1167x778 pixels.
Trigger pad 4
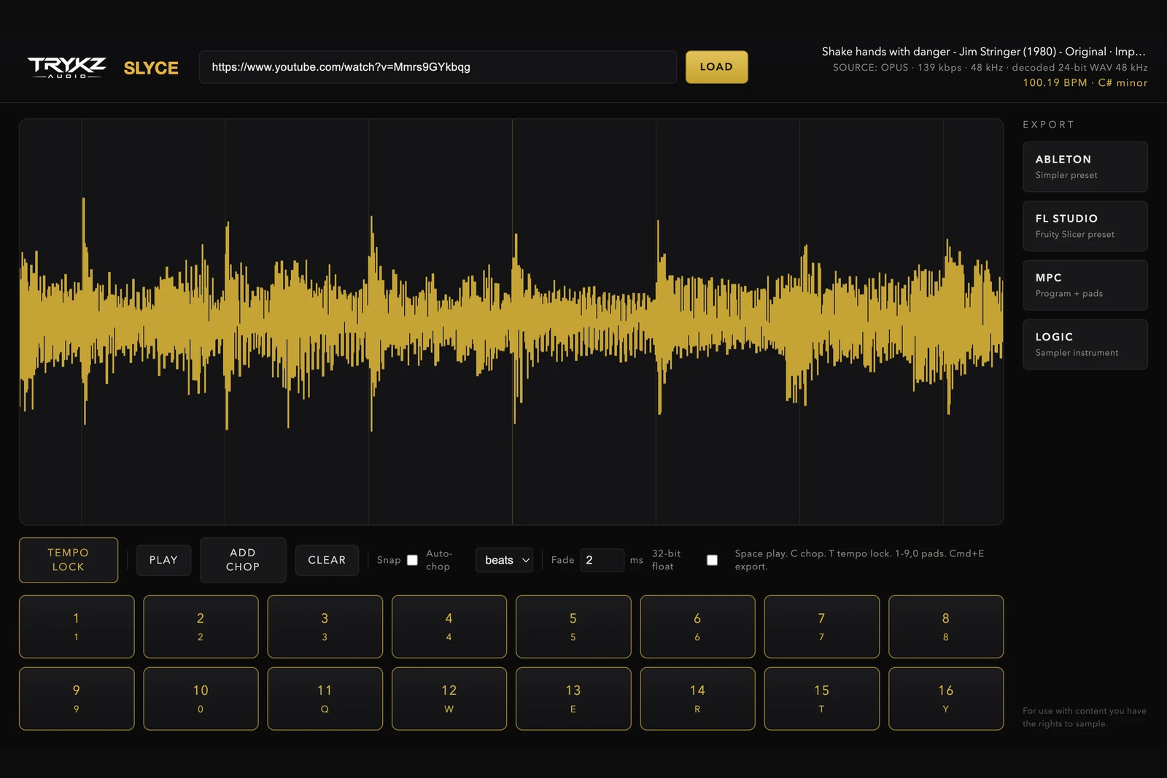tap(449, 626)
